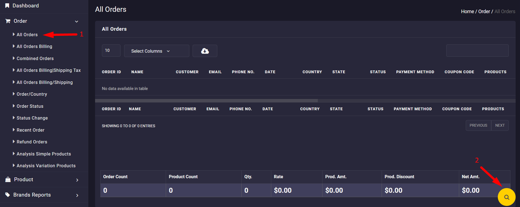Image resolution: width=520 pixels, height=207 pixels.
Task: Click the Order shopping cart icon
Action: coord(8,21)
